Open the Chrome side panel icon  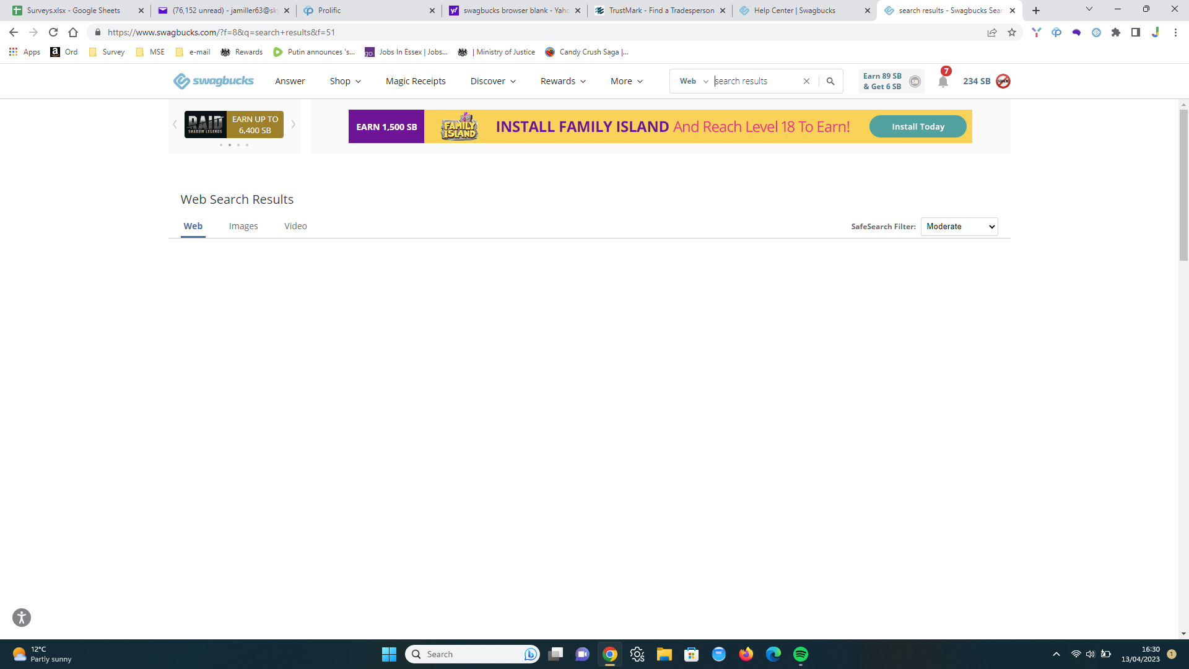click(x=1136, y=32)
